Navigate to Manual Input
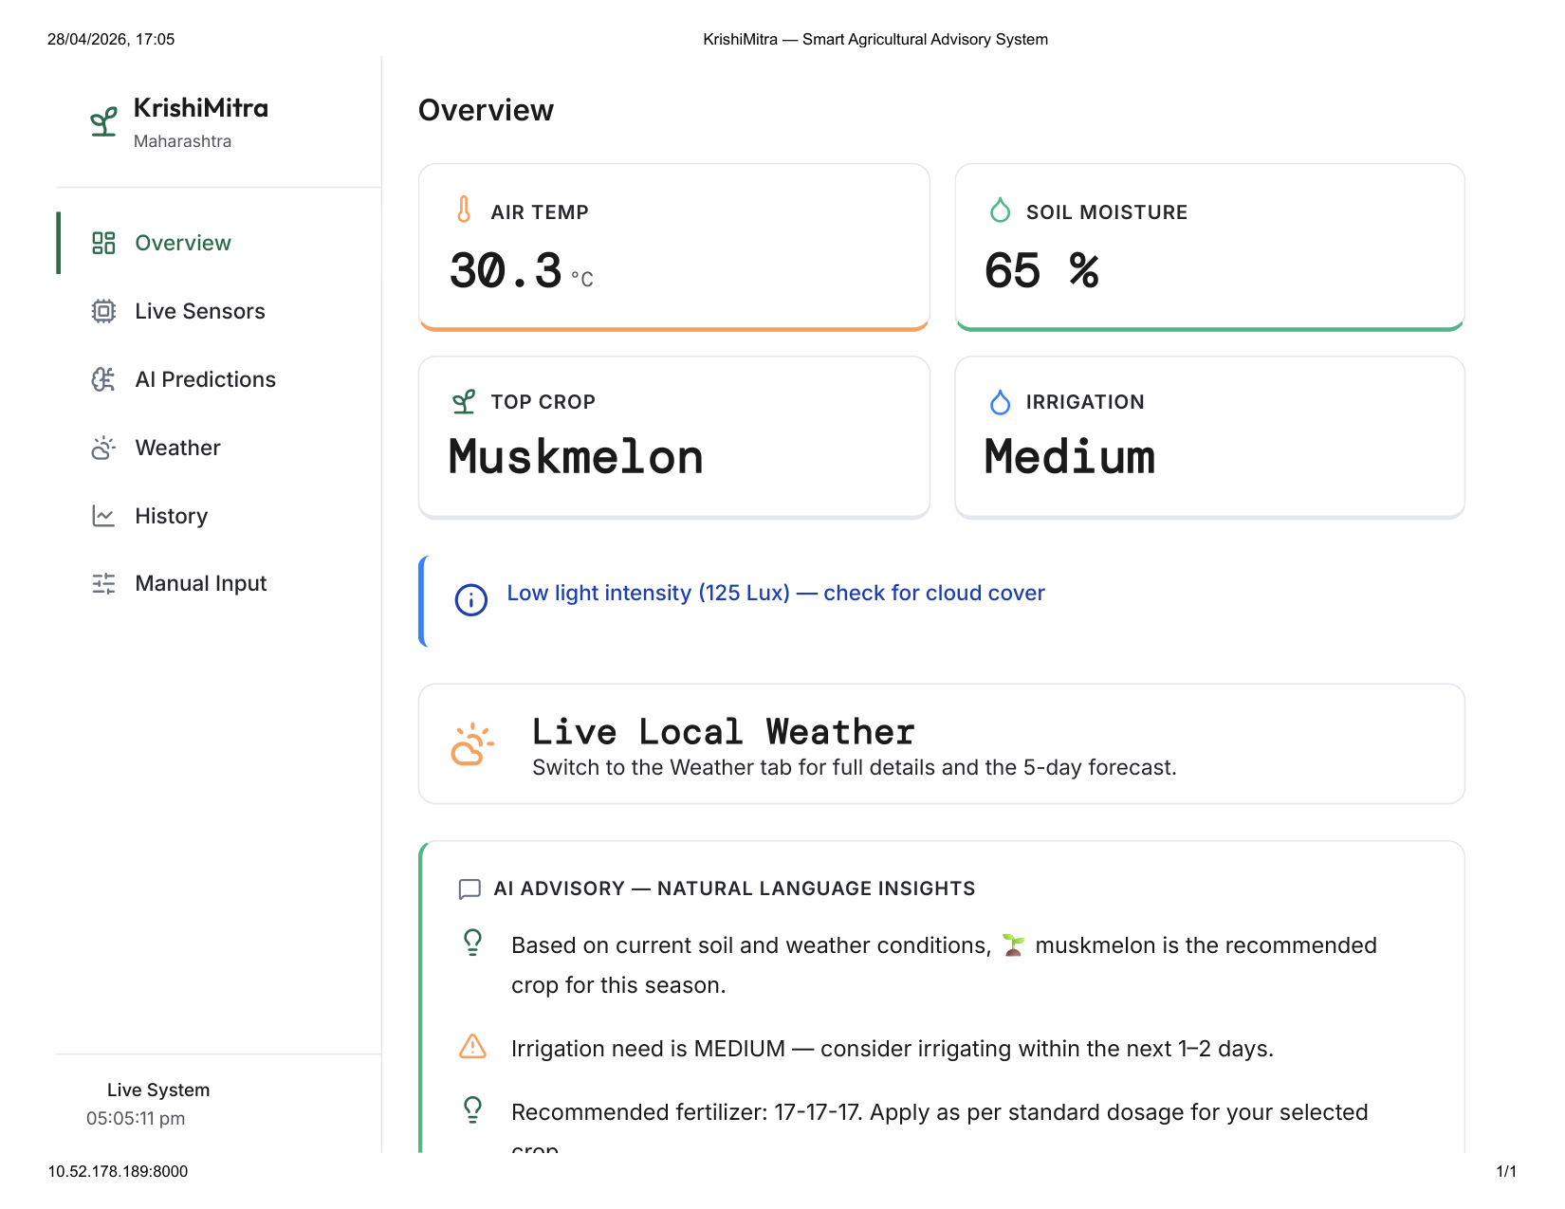Viewport: 1565px width, 1209px height. pyautogui.click(x=219, y=583)
